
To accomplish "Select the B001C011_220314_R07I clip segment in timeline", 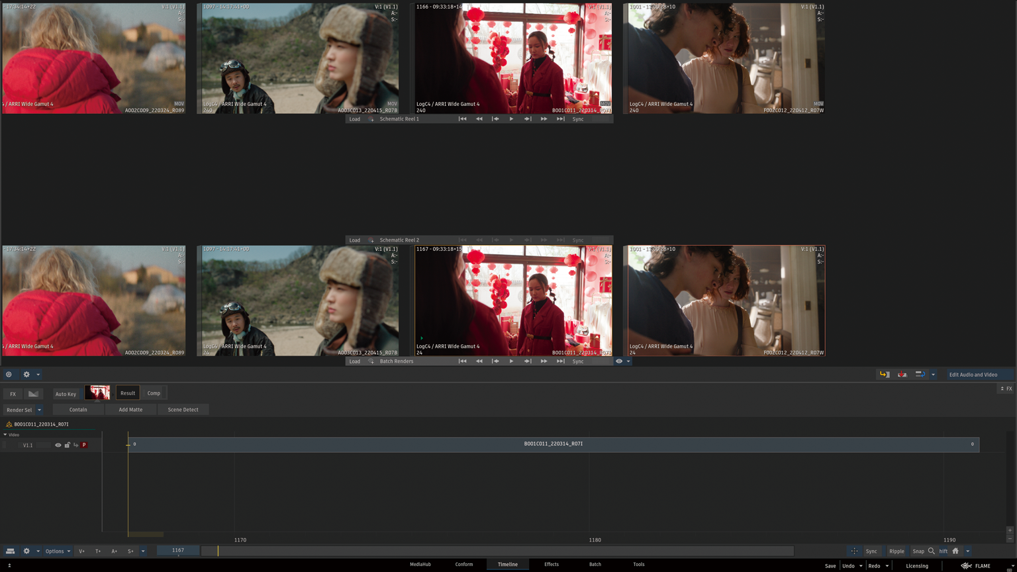I will pyautogui.click(x=553, y=444).
